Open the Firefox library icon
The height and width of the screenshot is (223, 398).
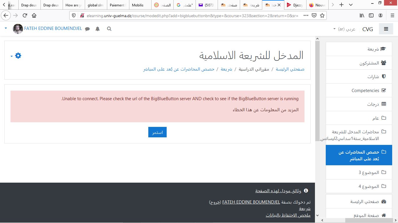362,15
